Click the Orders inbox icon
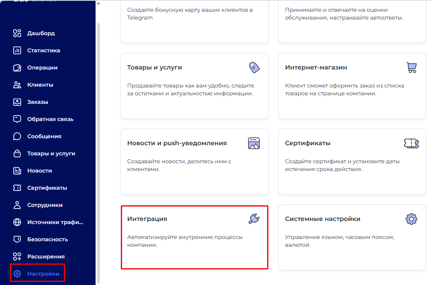The image size is (431, 285). 17,102
